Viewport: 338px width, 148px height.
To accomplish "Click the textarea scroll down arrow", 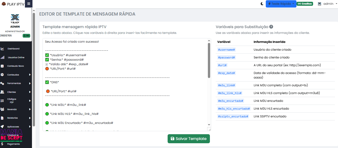I will click(209, 125).
